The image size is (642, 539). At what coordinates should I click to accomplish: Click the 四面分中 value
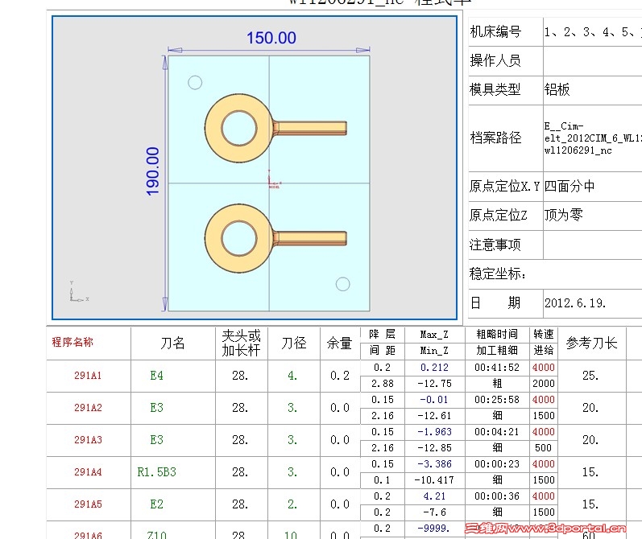570,187
